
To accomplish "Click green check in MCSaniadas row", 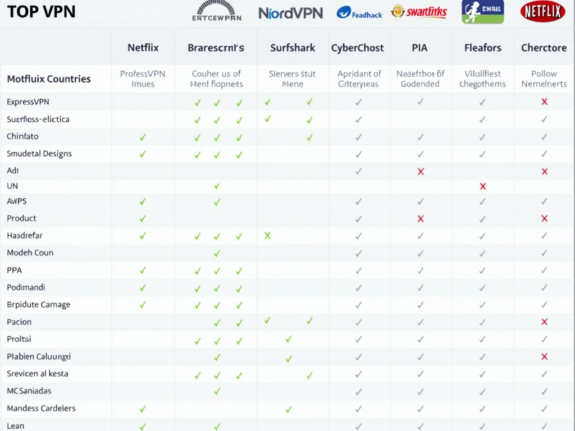I will [217, 391].
